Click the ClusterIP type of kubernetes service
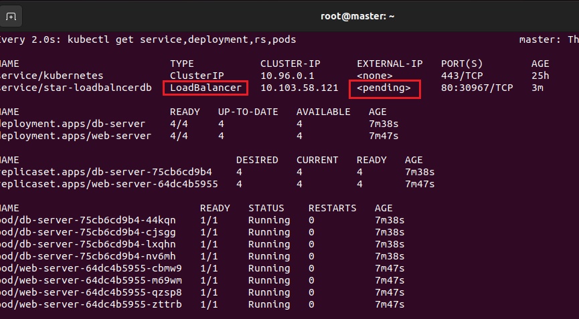Viewport: 579px width, 319px height. coord(197,76)
